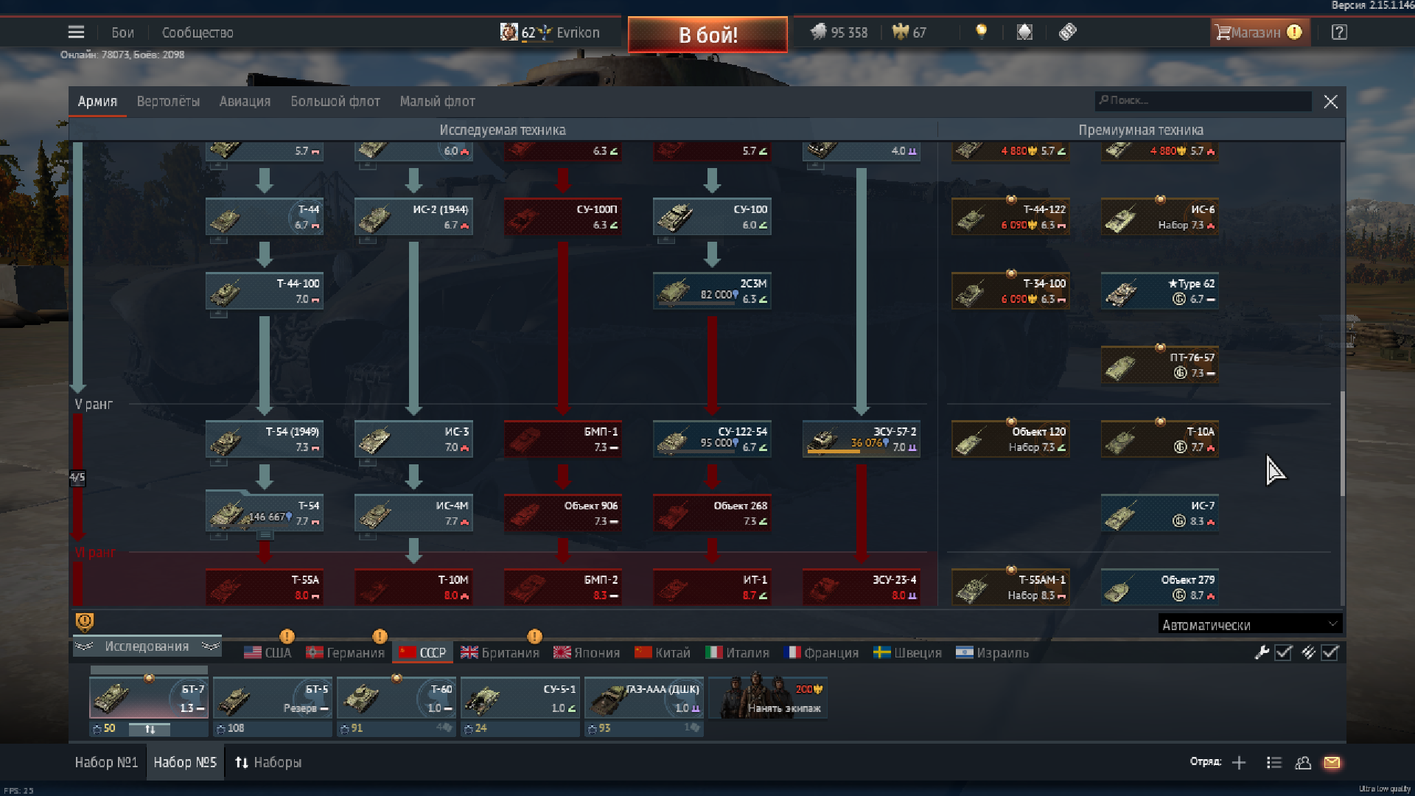Image resolution: width=1415 pixels, height=796 pixels.
Task: Select the premium ИС-6 vehicle card
Action: coord(1159,217)
